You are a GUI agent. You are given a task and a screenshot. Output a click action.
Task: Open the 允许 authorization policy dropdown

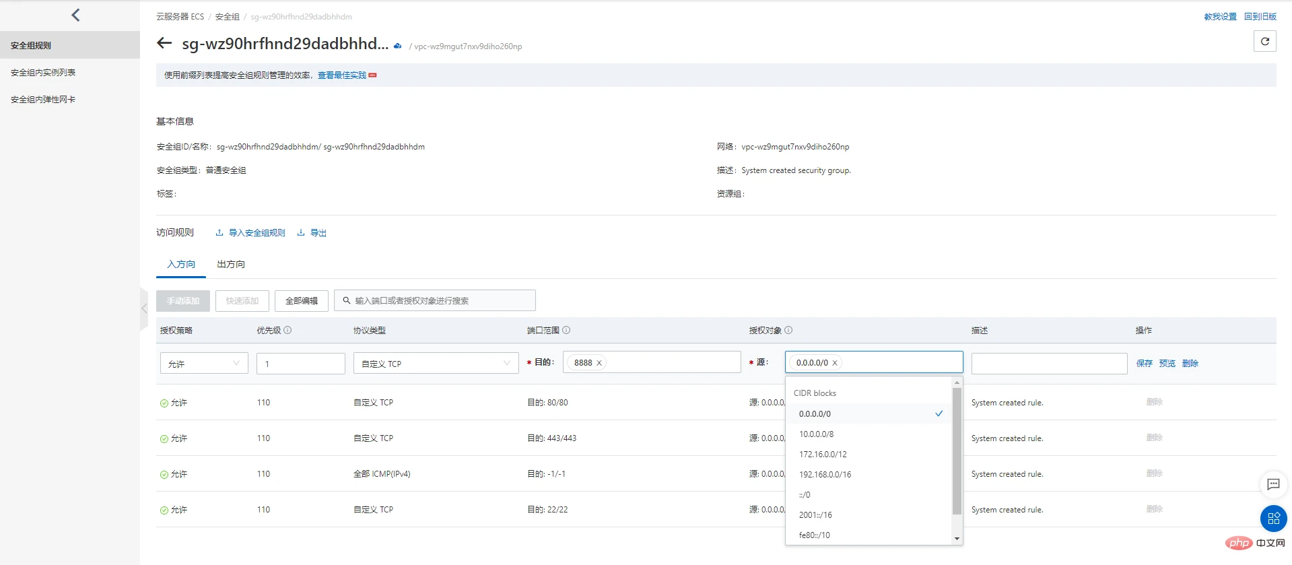tap(204, 364)
